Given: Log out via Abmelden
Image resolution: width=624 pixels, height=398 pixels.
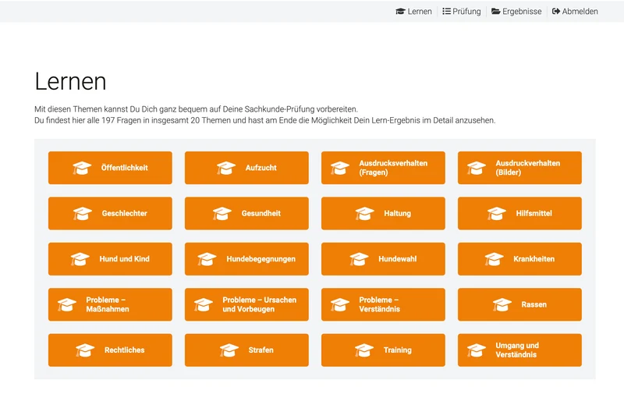Looking at the screenshot, I should click(x=575, y=12).
